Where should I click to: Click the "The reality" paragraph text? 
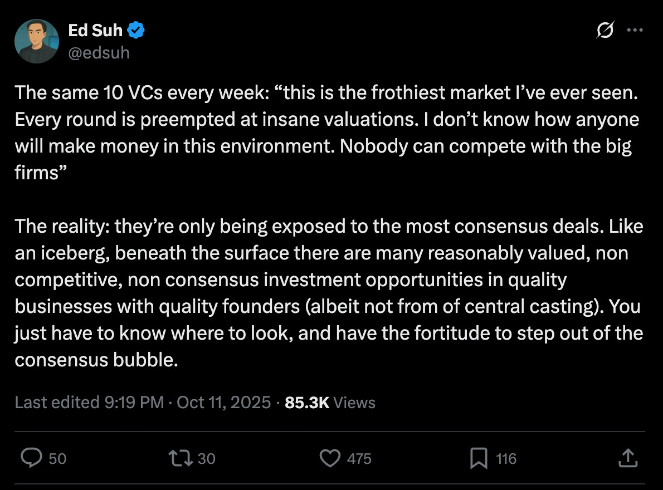point(329,293)
